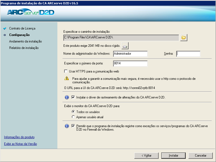Focus the installation path field

[x=121, y=38]
